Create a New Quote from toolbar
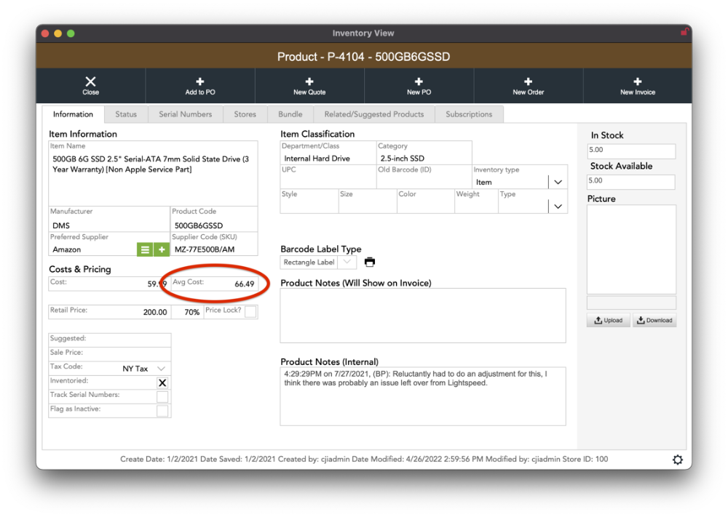Image resolution: width=728 pixels, height=517 pixels. [309, 82]
